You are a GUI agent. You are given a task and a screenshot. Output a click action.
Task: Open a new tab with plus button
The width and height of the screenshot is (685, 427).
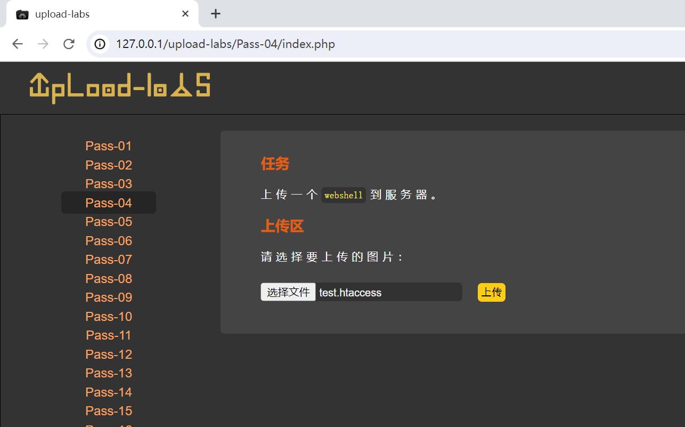[216, 14]
